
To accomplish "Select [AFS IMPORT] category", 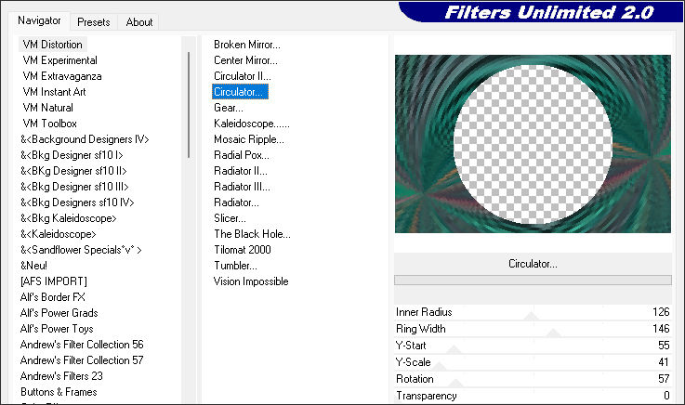I will click(53, 281).
